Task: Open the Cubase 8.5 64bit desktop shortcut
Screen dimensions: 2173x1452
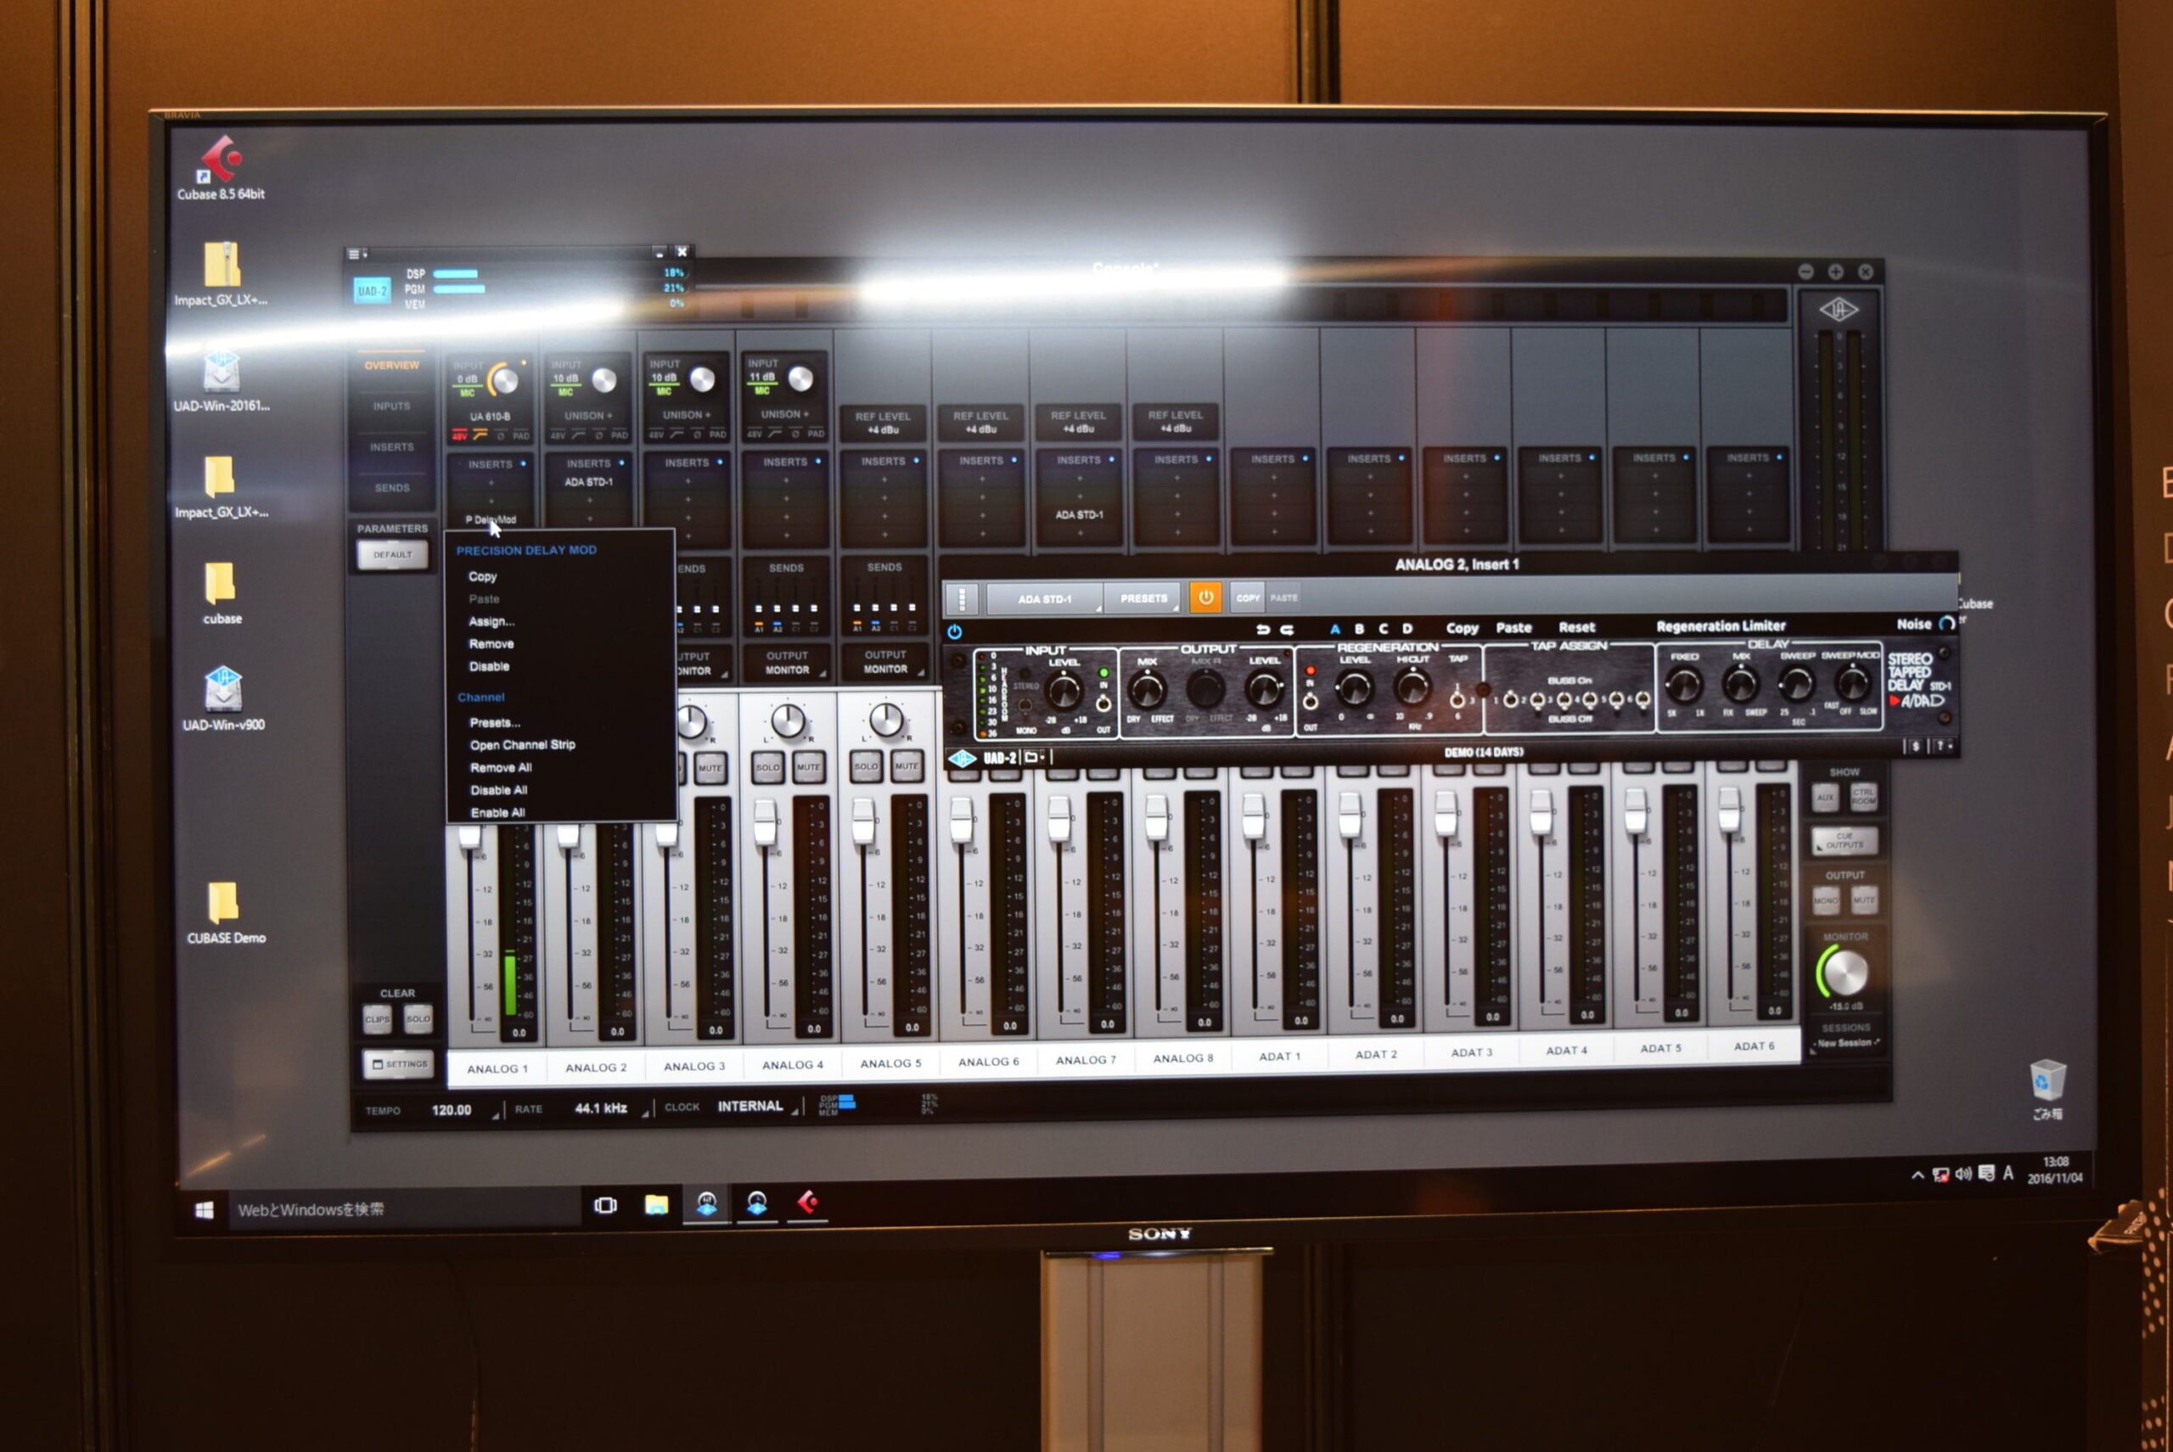Action: click(x=221, y=168)
